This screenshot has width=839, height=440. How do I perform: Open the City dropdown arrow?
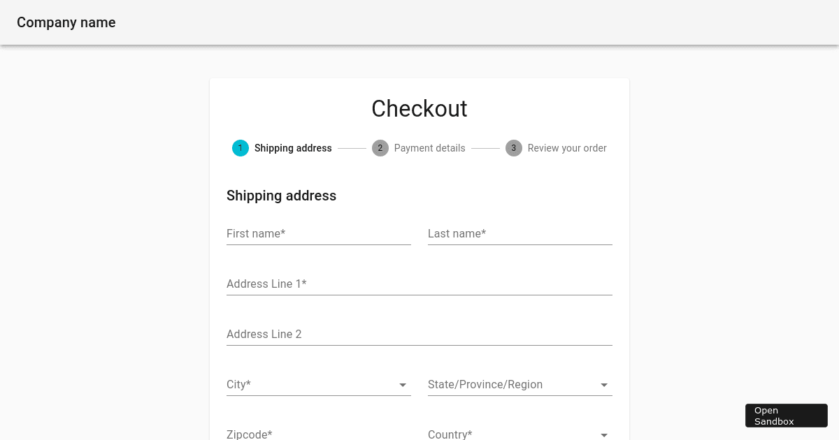[x=403, y=385]
